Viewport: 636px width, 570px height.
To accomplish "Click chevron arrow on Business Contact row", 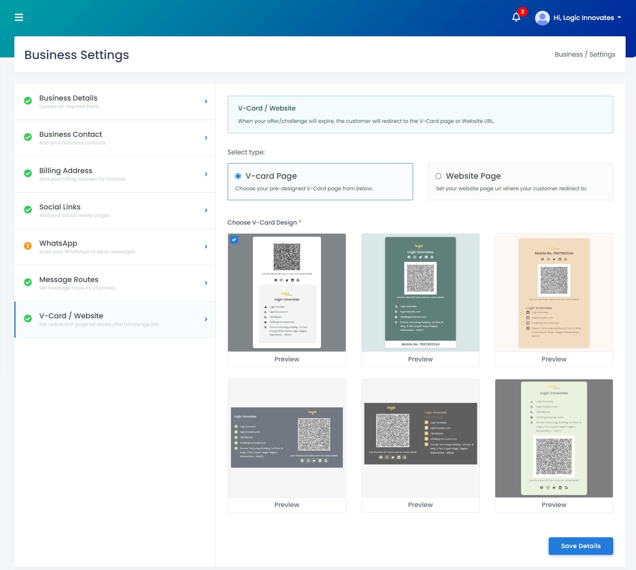I will click(x=206, y=138).
